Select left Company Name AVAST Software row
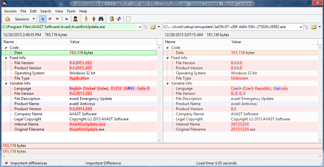 pos(79,114)
